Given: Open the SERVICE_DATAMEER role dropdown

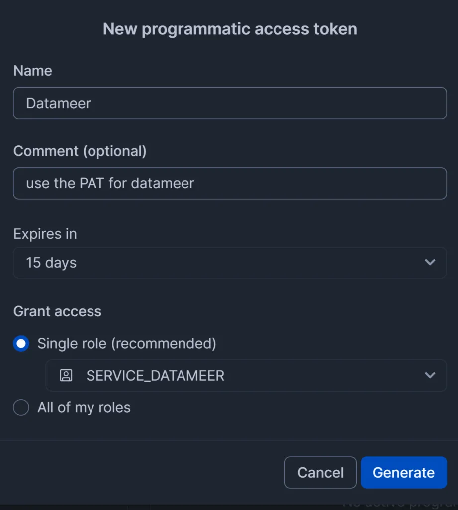Looking at the screenshot, I should [x=246, y=376].
